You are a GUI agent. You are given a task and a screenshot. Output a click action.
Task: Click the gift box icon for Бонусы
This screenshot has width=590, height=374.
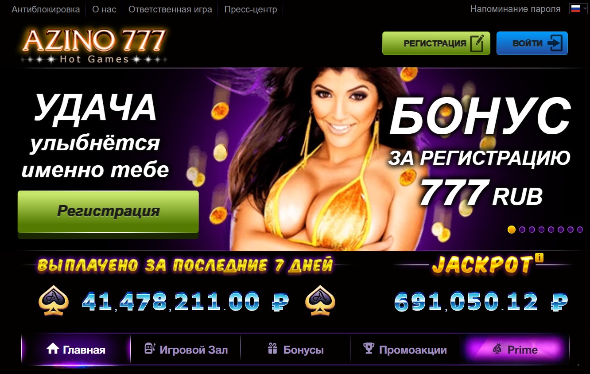272,349
